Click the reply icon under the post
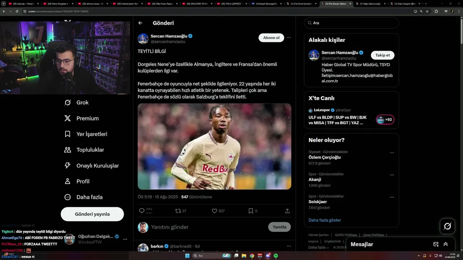463x260 pixels. tap(142, 211)
